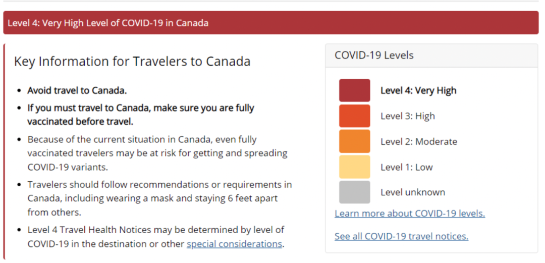Select the 'Level 2: Moderate' legend text

418,141
